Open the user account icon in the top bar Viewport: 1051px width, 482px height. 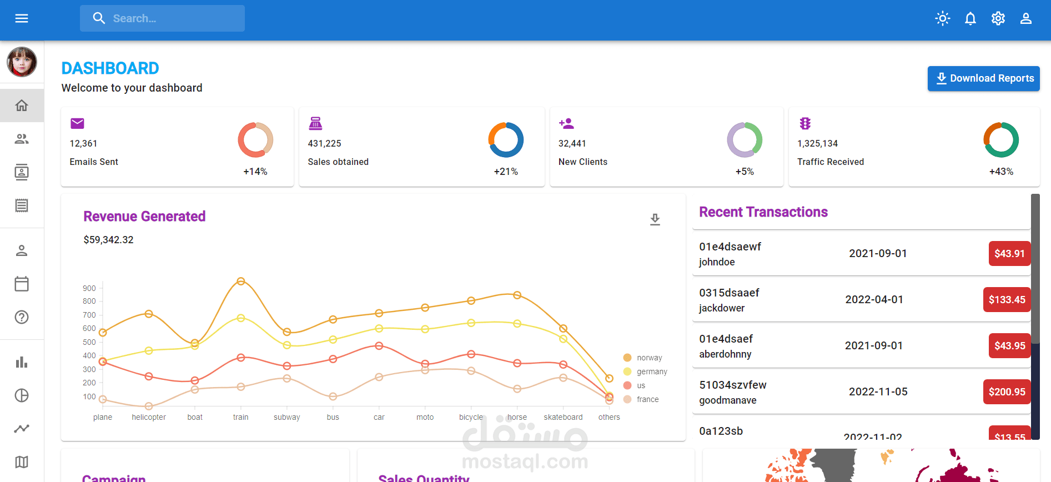pos(1026,18)
